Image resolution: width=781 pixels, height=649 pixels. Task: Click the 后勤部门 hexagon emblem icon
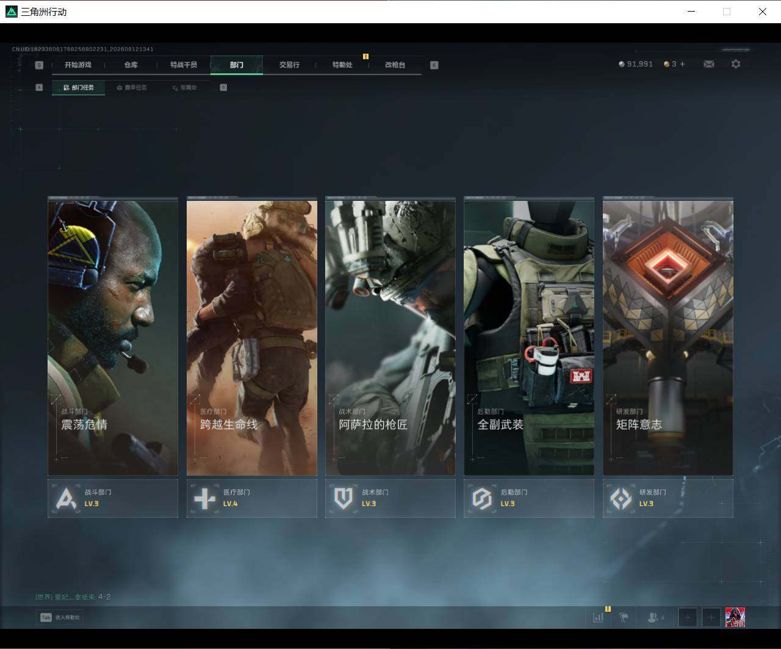(x=482, y=498)
